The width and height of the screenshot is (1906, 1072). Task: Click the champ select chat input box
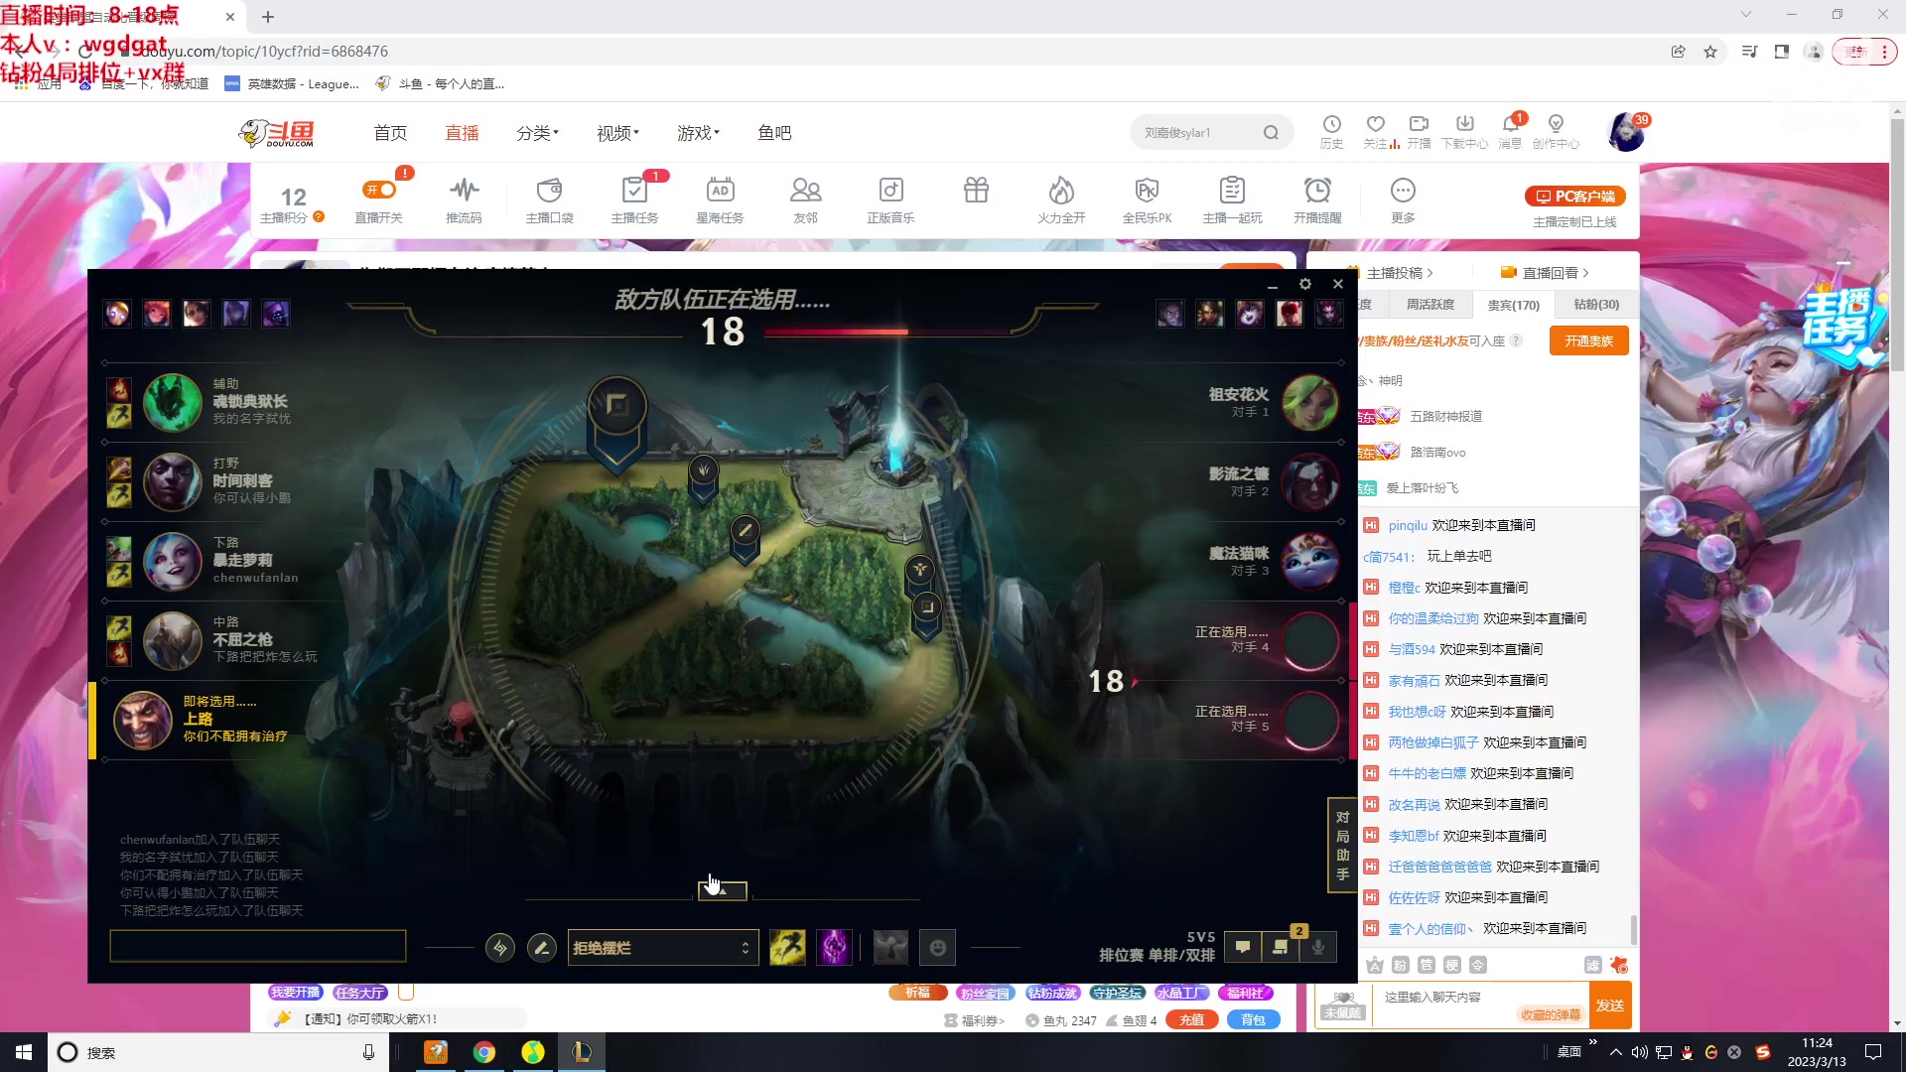[x=258, y=946]
